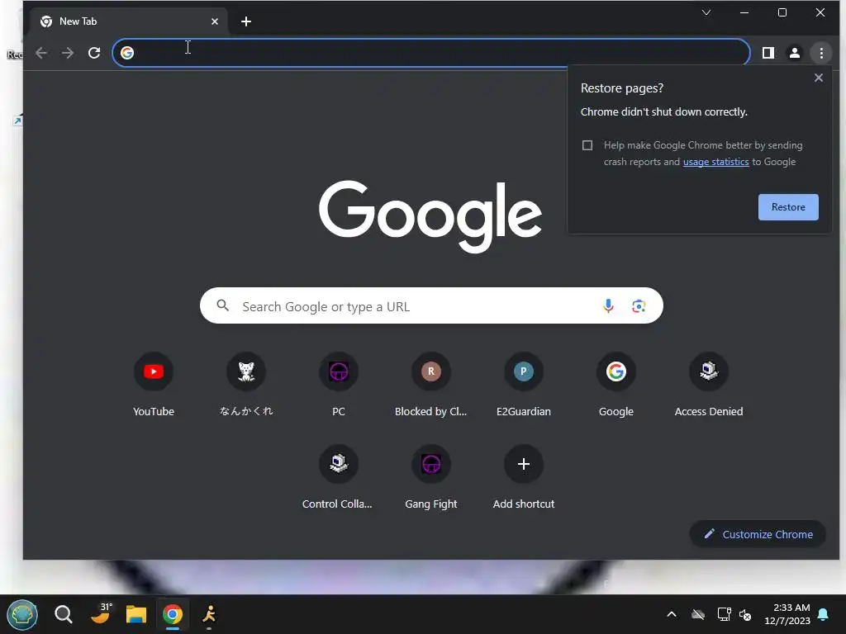
Task: Open the clock showing 2:33 AM
Action: pos(787,614)
